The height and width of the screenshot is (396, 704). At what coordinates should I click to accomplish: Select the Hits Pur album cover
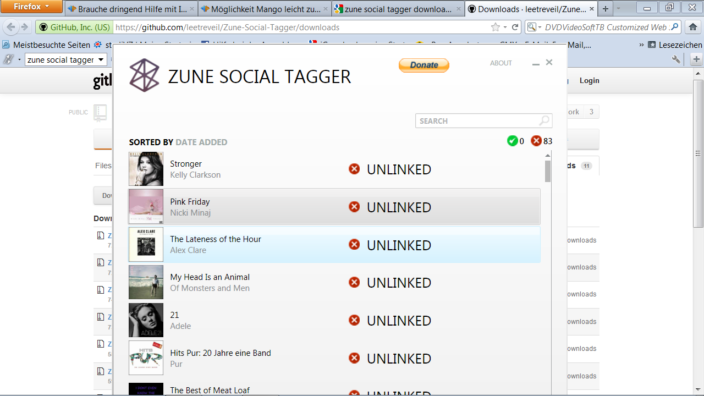[x=146, y=358]
